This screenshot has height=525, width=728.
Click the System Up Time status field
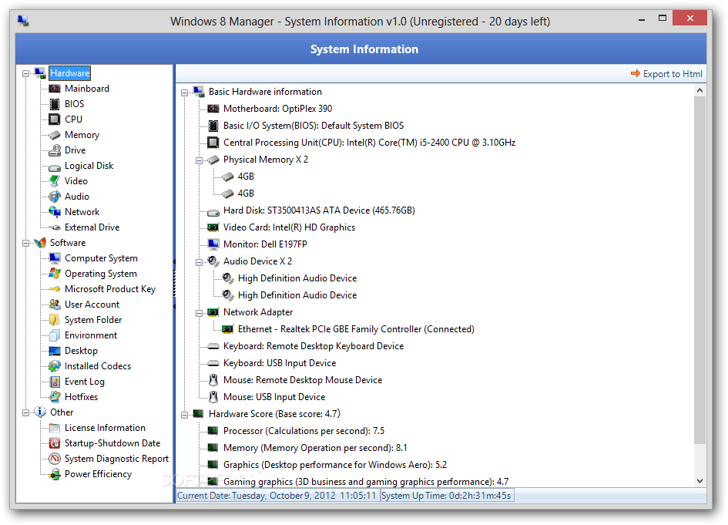447,496
